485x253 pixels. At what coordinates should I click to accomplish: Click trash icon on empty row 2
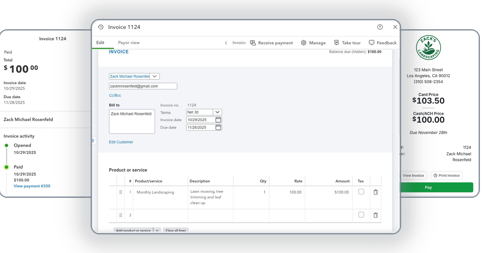pyautogui.click(x=375, y=215)
